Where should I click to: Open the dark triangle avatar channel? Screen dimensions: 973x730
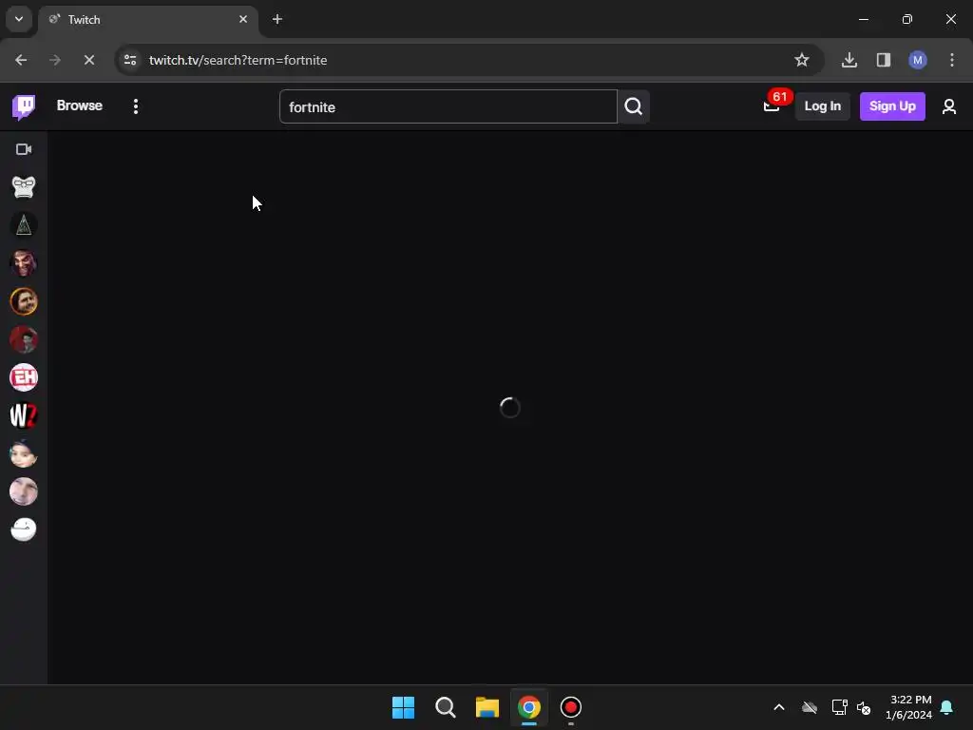(x=24, y=224)
